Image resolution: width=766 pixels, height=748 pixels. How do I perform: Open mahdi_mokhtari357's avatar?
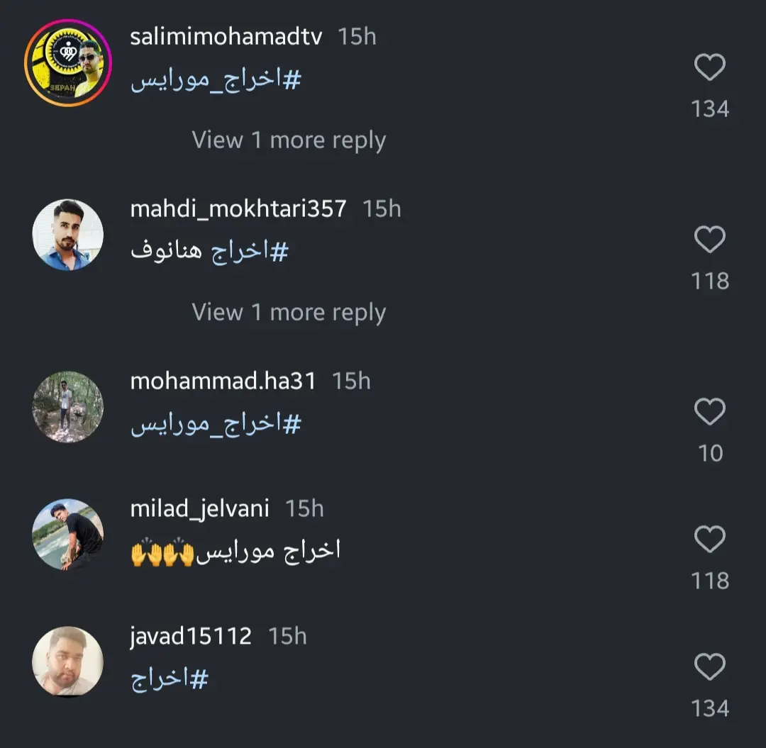click(x=68, y=235)
